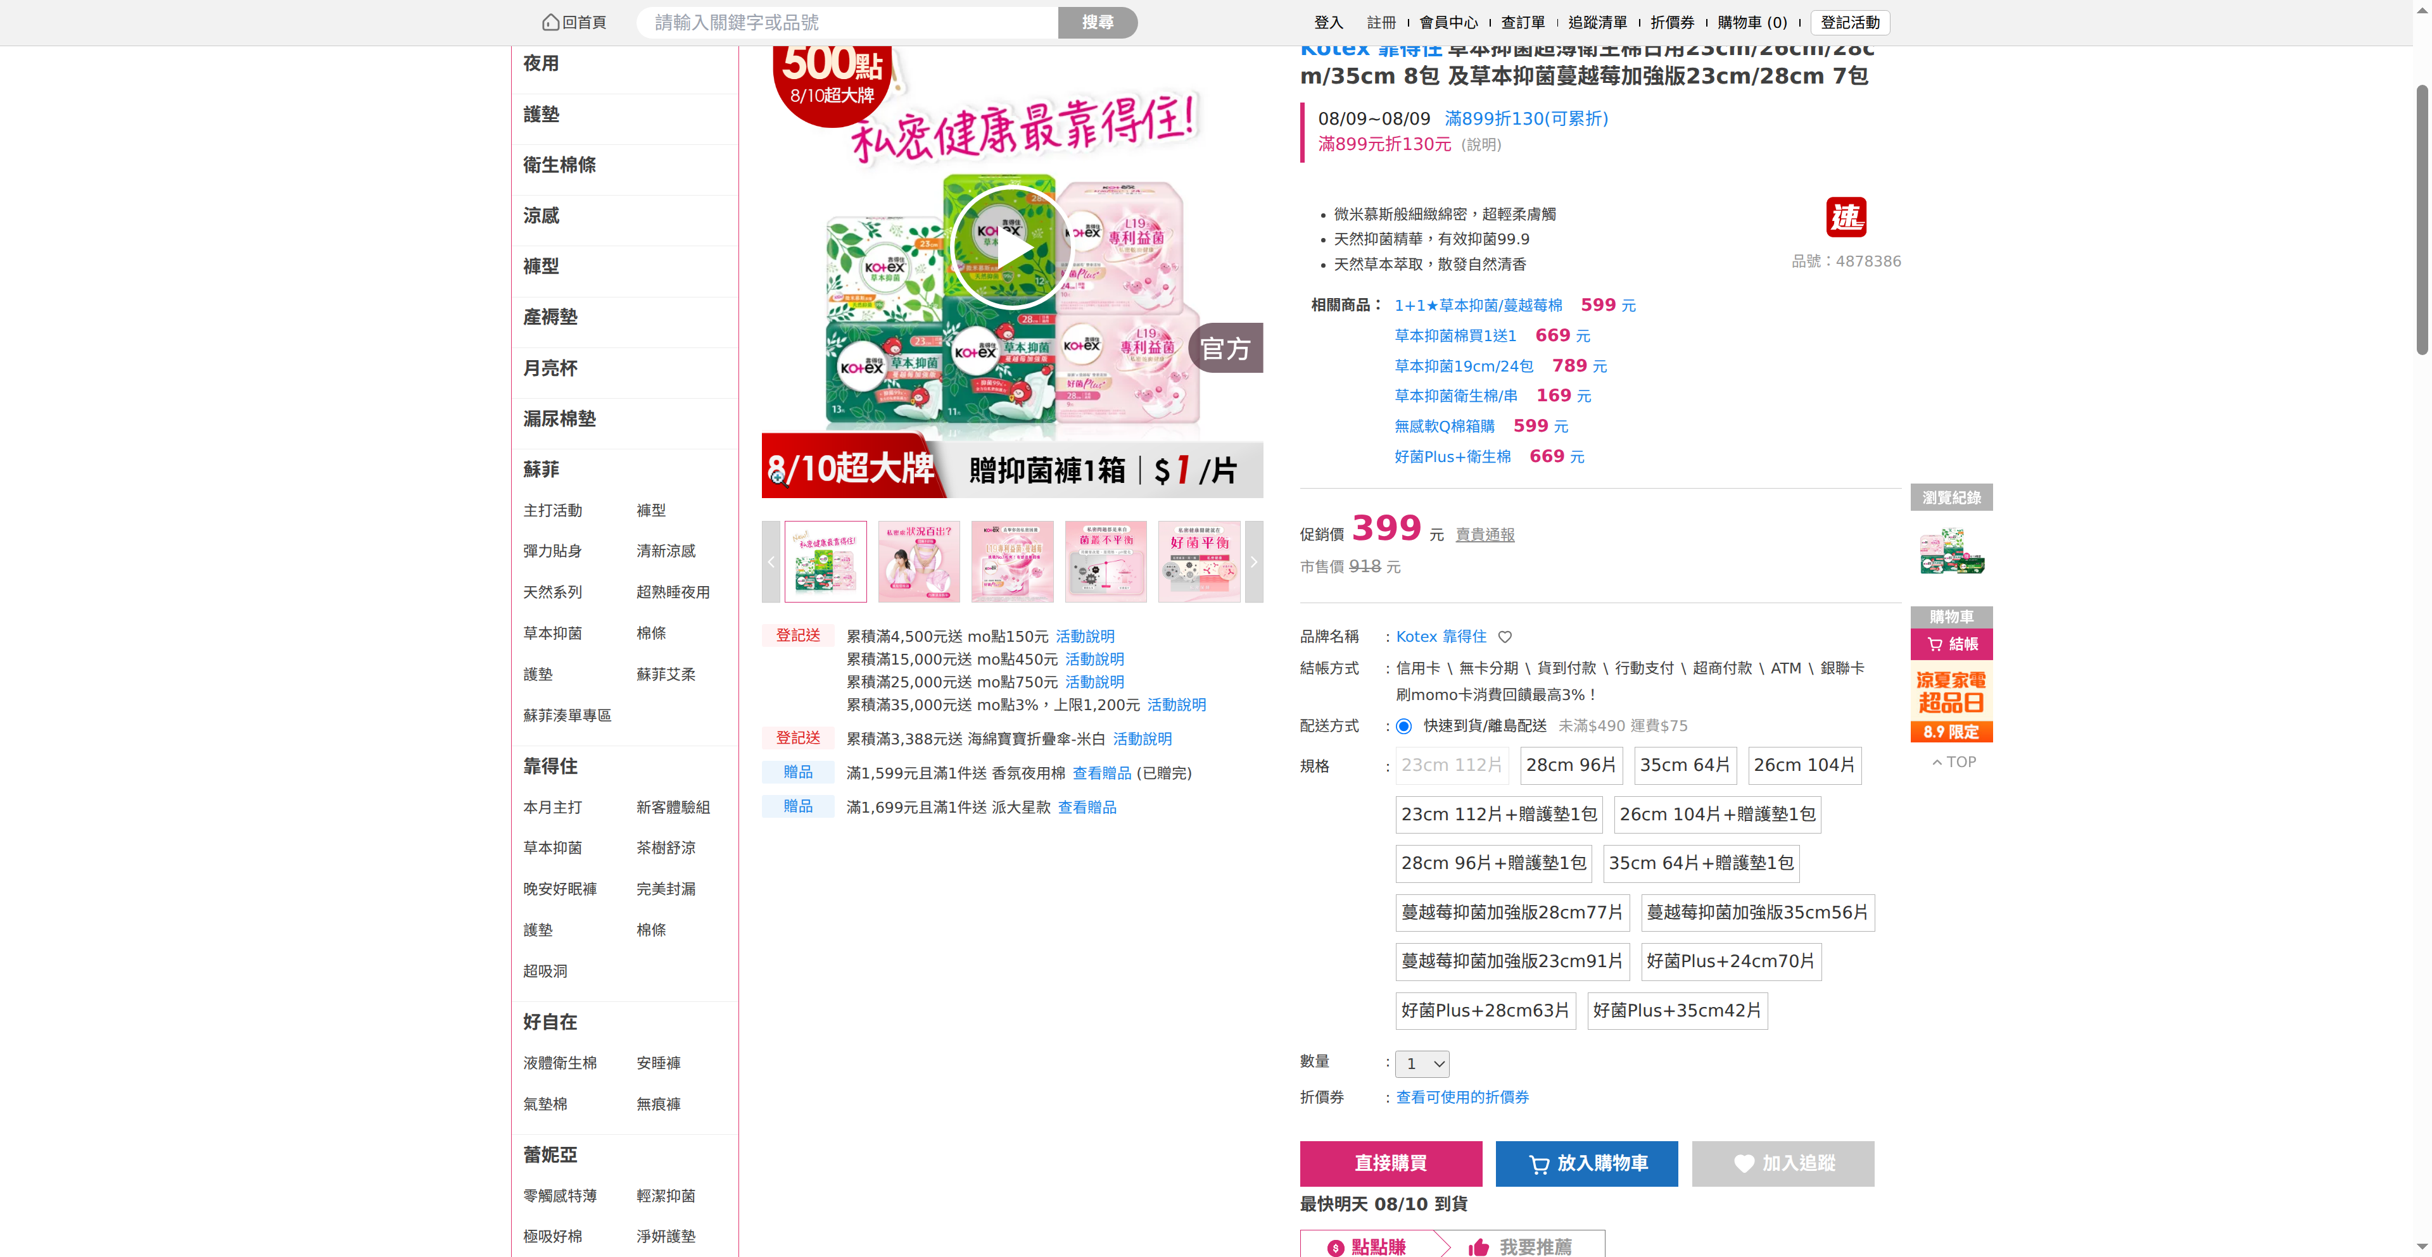Open the 涼夏家電超品日 banner
Screen dimensions: 2432x1257
[x=1951, y=703]
